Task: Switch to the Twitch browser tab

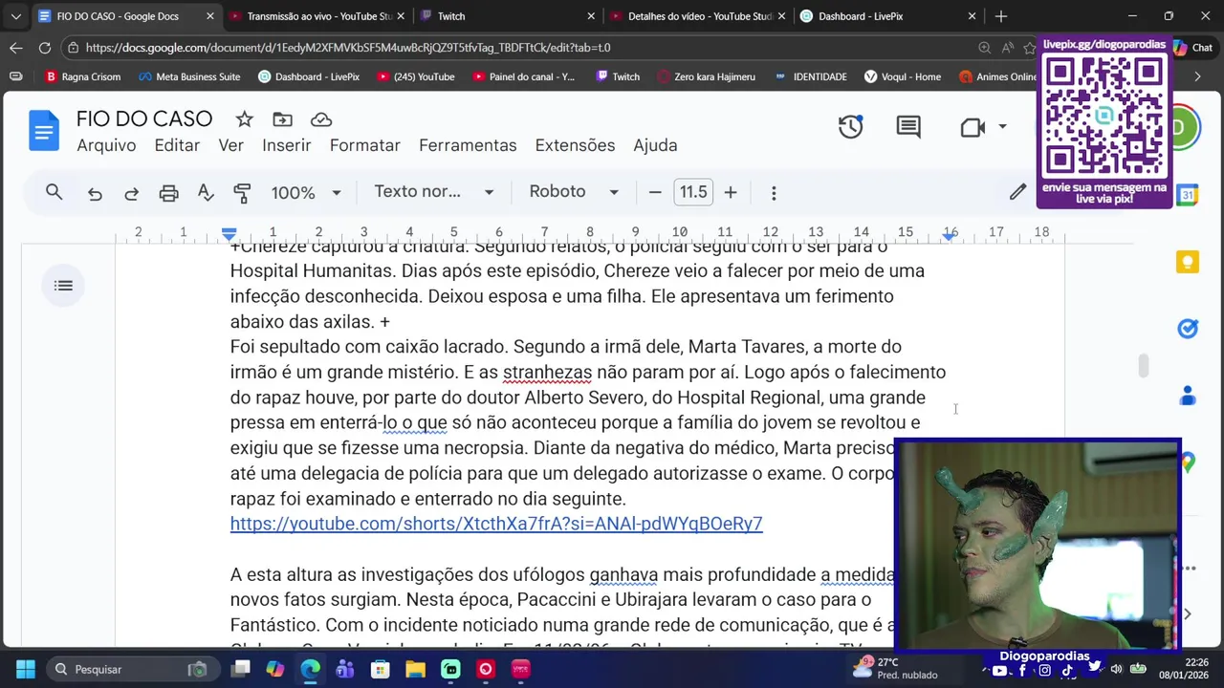Action: [x=507, y=16]
